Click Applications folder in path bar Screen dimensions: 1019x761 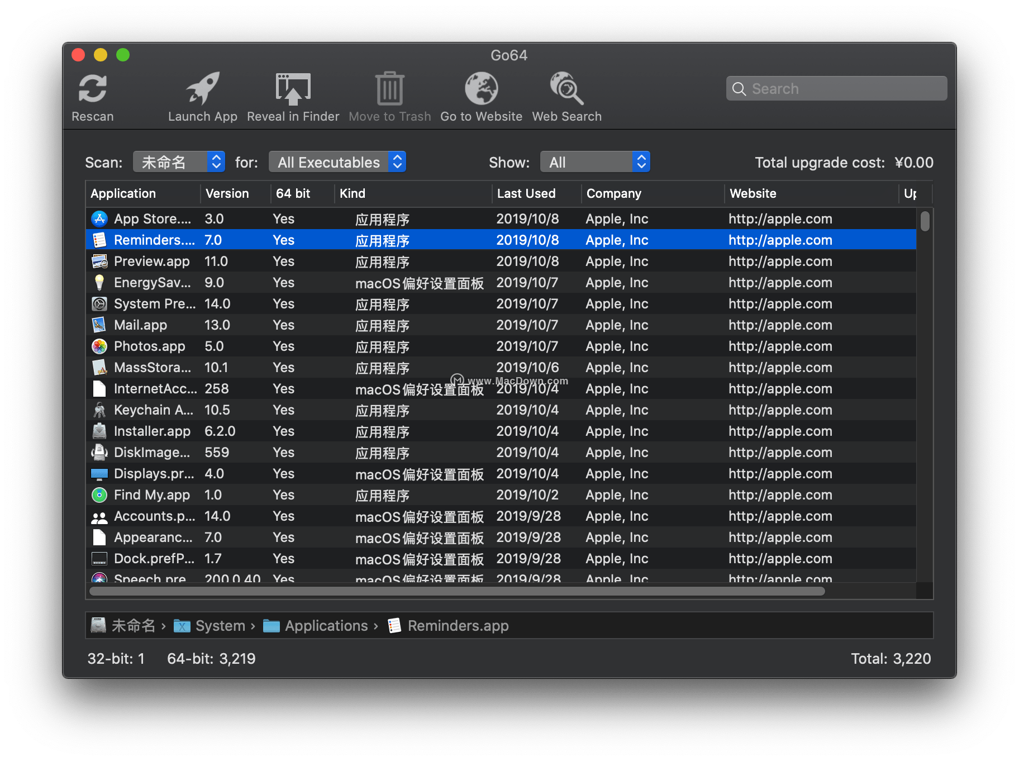(x=316, y=625)
